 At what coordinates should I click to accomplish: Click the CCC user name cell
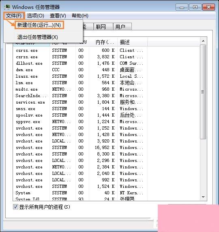(x=56, y=70)
